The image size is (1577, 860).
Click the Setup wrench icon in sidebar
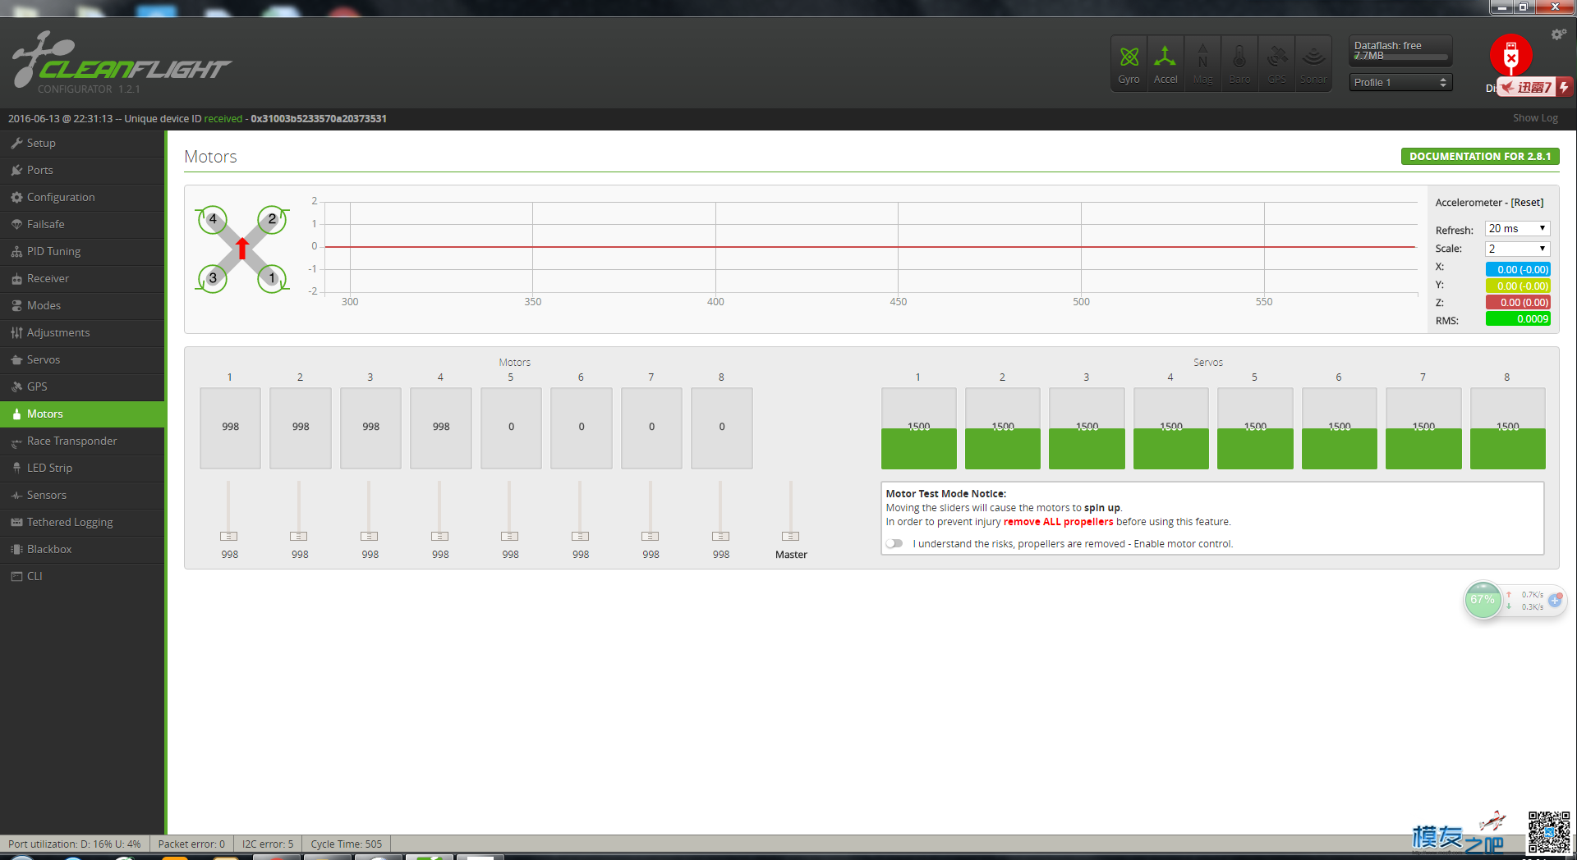[x=16, y=143]
